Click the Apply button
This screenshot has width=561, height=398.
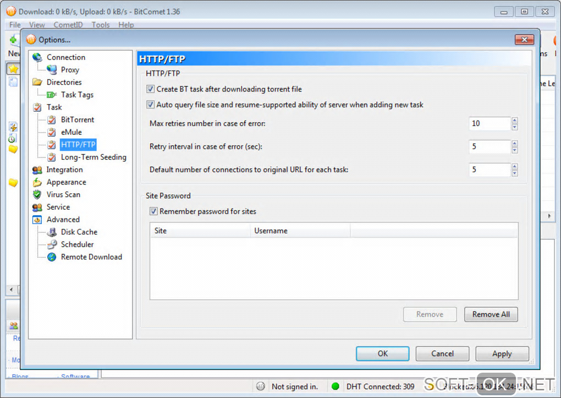pos(502,353)
